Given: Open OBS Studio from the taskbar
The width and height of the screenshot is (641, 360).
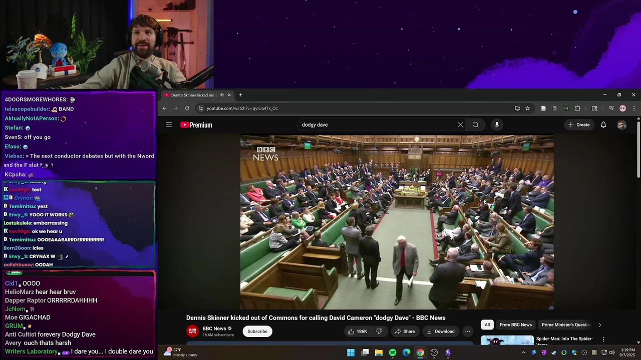Looking at the screenshot, I should pos(434,352).
